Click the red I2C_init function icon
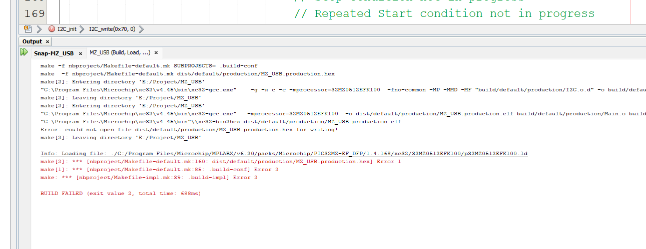This screenshot has height=249, width=646. (52, 29)
